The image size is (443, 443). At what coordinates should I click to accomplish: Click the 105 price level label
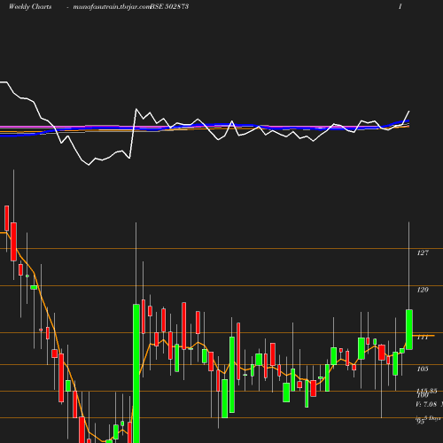click(423, 369)
